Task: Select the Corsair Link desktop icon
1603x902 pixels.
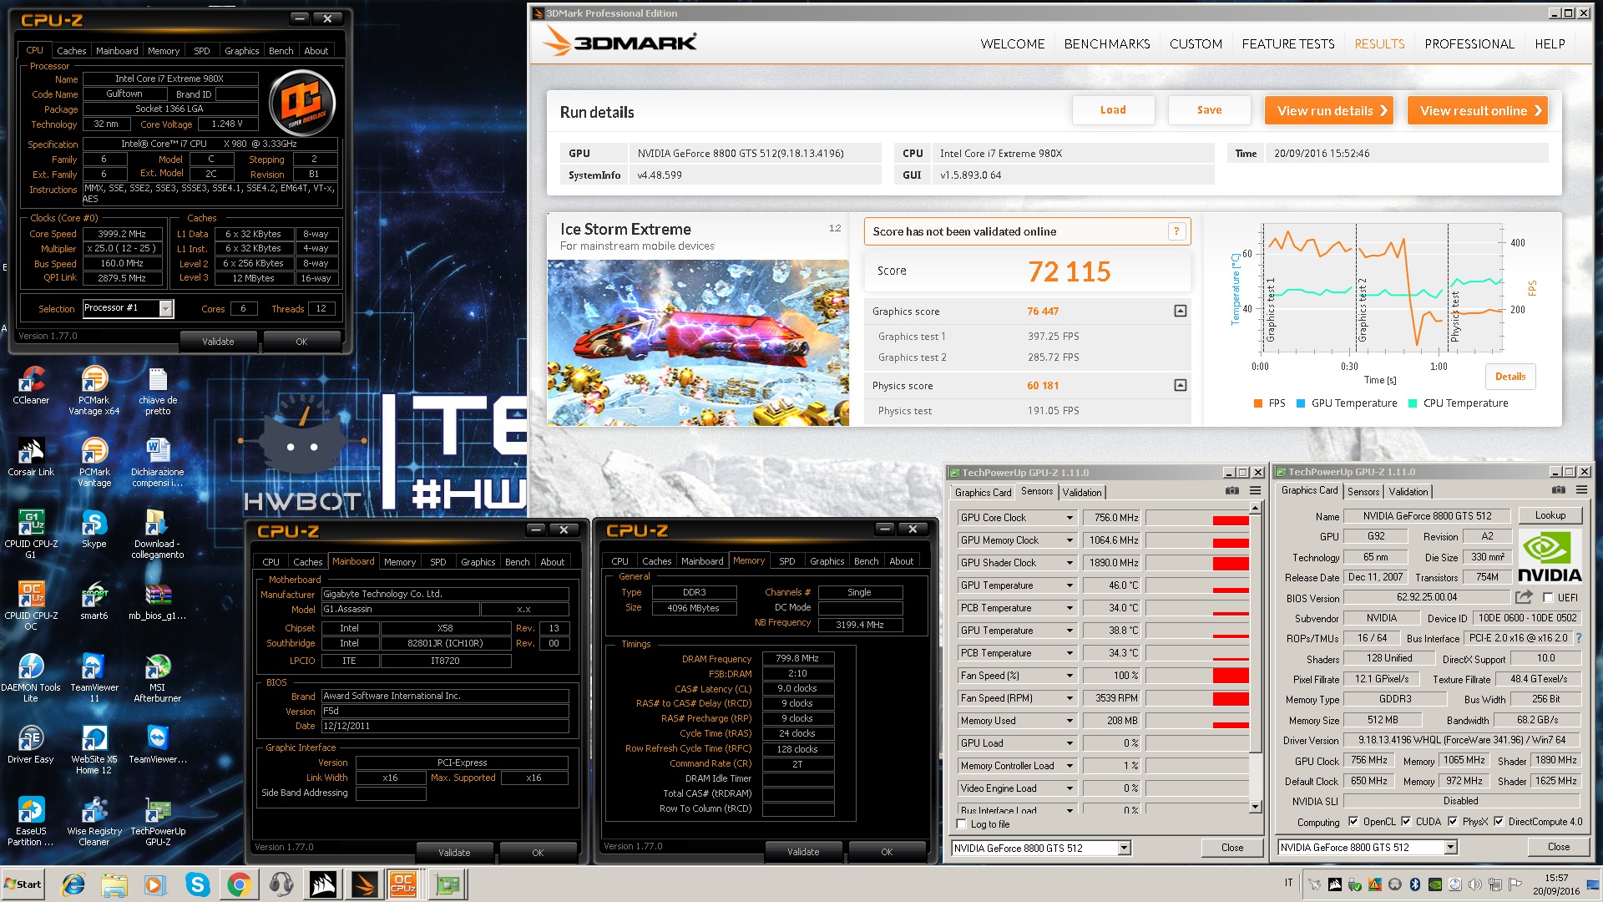Action: 31,457
